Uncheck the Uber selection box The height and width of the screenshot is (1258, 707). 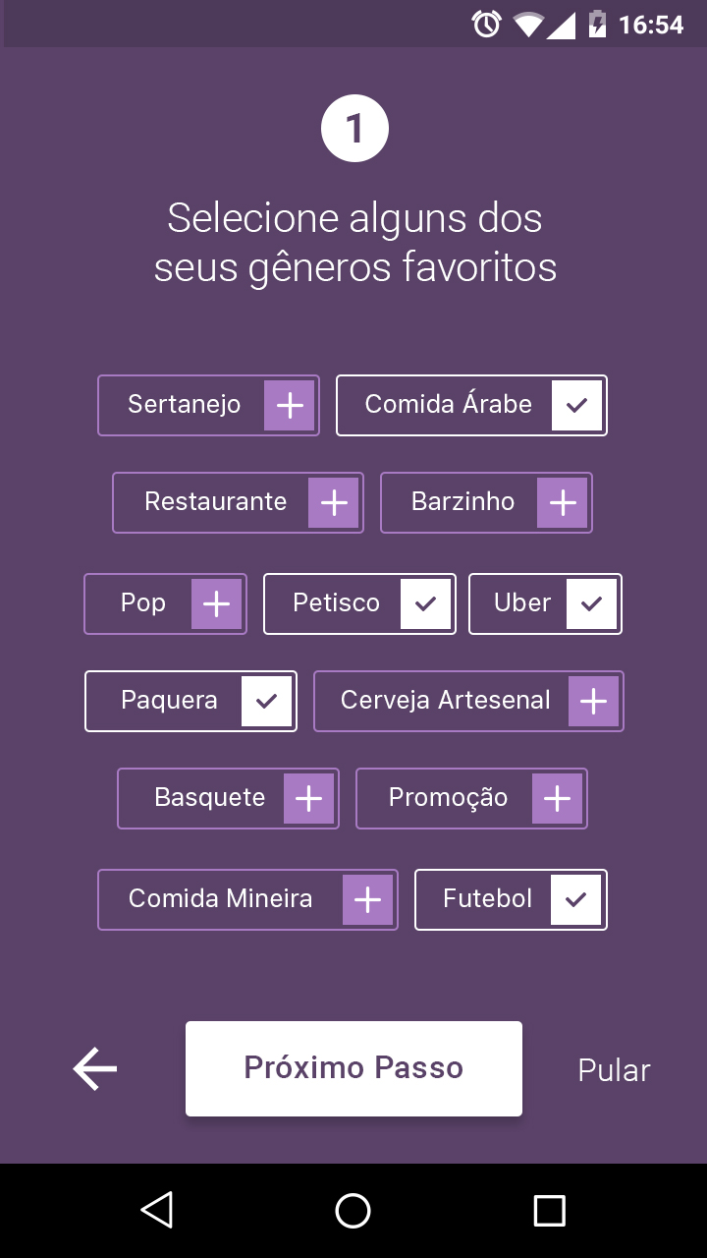pyautogui.click(x=592, y=603)
